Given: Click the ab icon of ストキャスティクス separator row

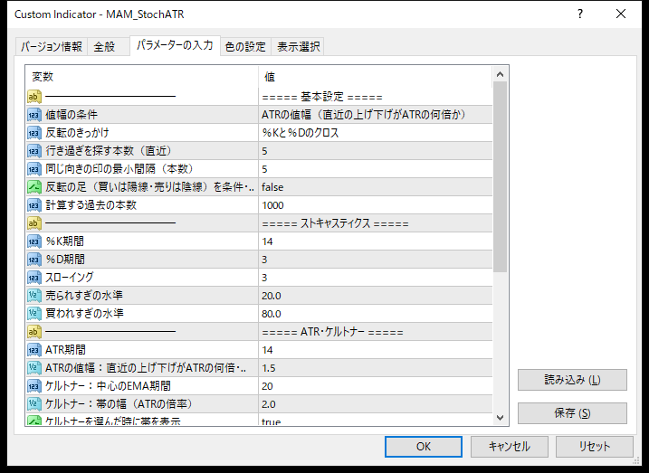Looking at the screenshot, I should (x=34, y=223).
